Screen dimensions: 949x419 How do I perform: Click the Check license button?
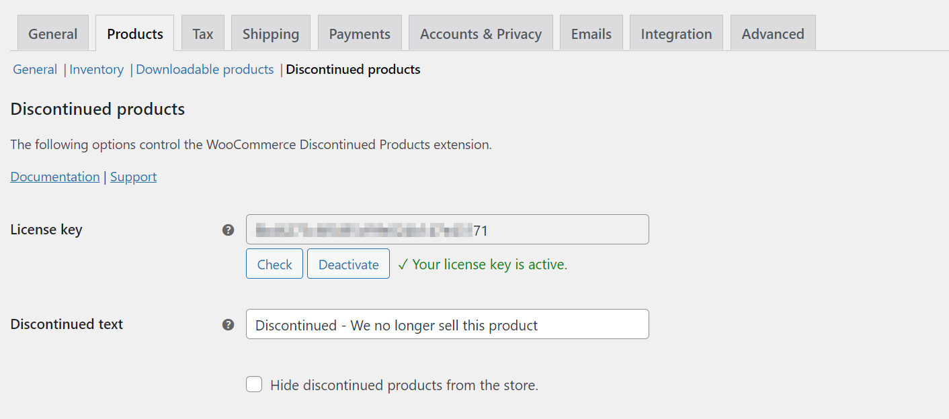click(274, 263)
